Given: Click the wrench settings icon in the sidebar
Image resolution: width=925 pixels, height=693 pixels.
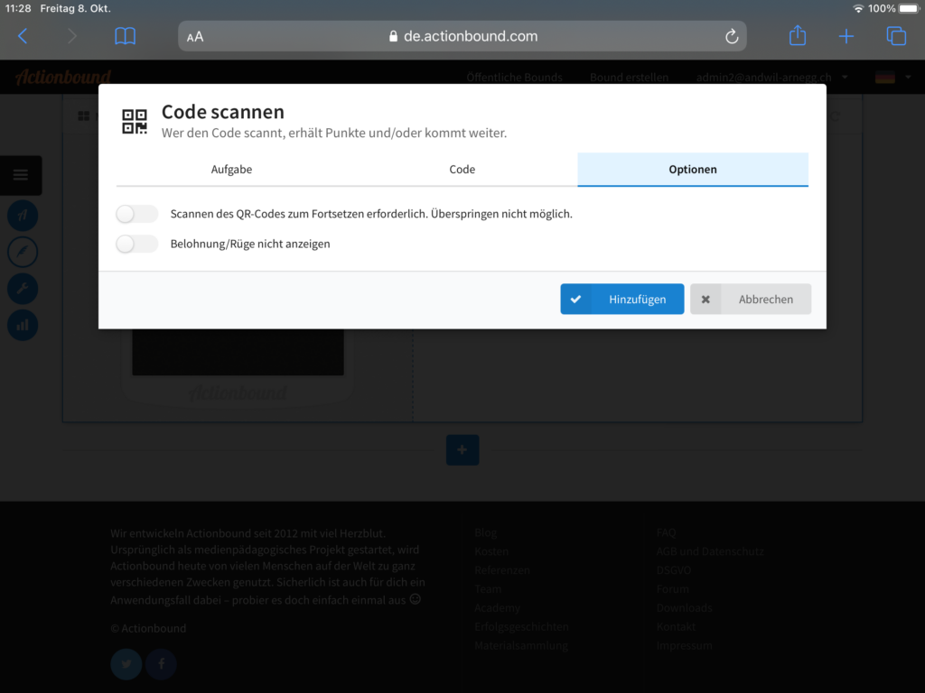Looking at the screenshot, I should [23, 289].
